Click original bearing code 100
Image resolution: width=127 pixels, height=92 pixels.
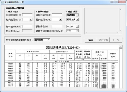[x=113, y=64]
